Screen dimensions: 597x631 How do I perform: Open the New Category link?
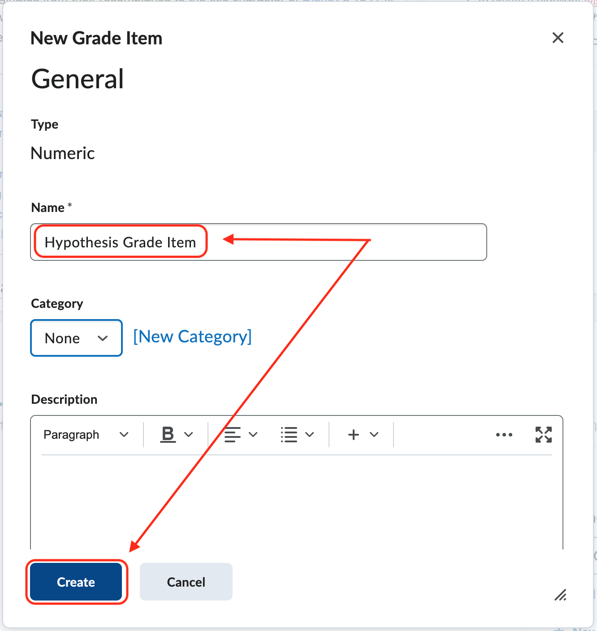[192, 337]
